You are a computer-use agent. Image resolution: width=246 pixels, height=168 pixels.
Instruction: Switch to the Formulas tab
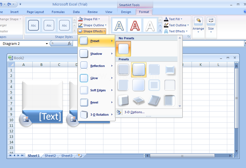(58, 12)
